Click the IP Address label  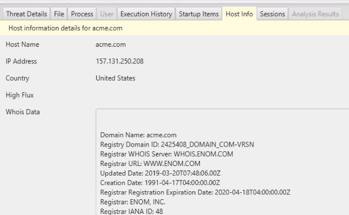[21, 61]
